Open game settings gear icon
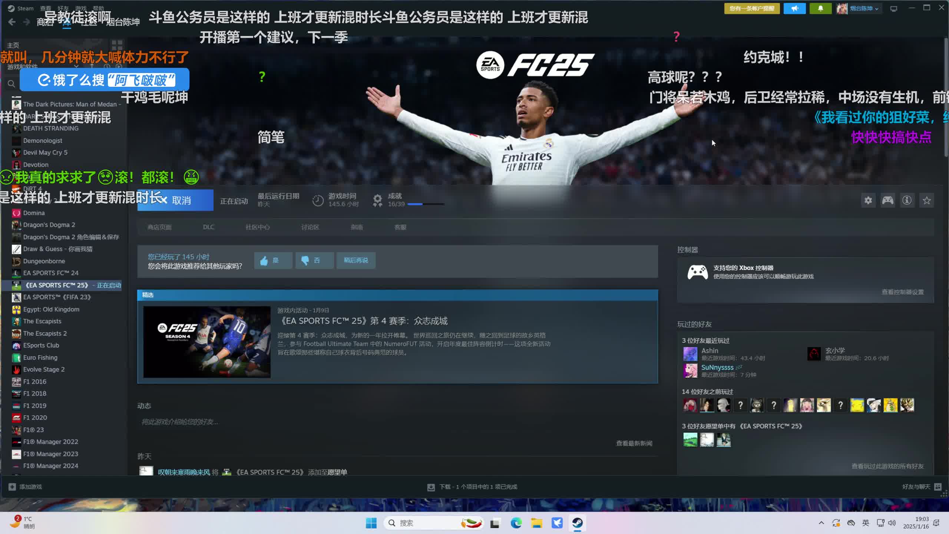 (868, 201)
